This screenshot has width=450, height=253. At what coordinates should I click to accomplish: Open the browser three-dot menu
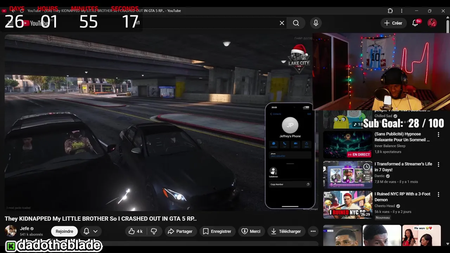pos(401,11)
